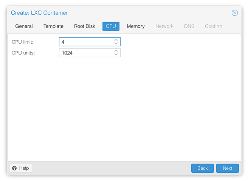Go Back to previous step
The width and height of the screenshot is (248, 181).
[x=203, y=168]
